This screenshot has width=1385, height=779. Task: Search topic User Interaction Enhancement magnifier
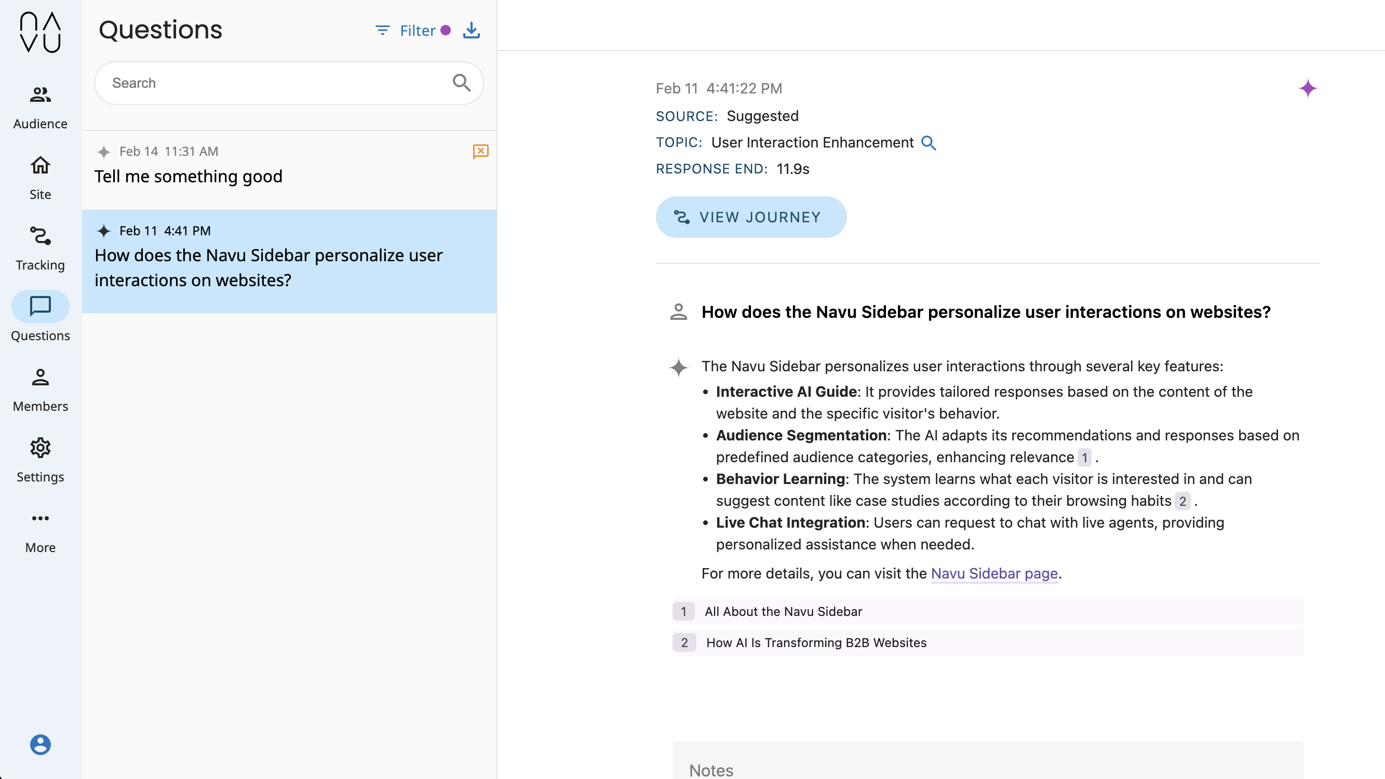[929, 143]
